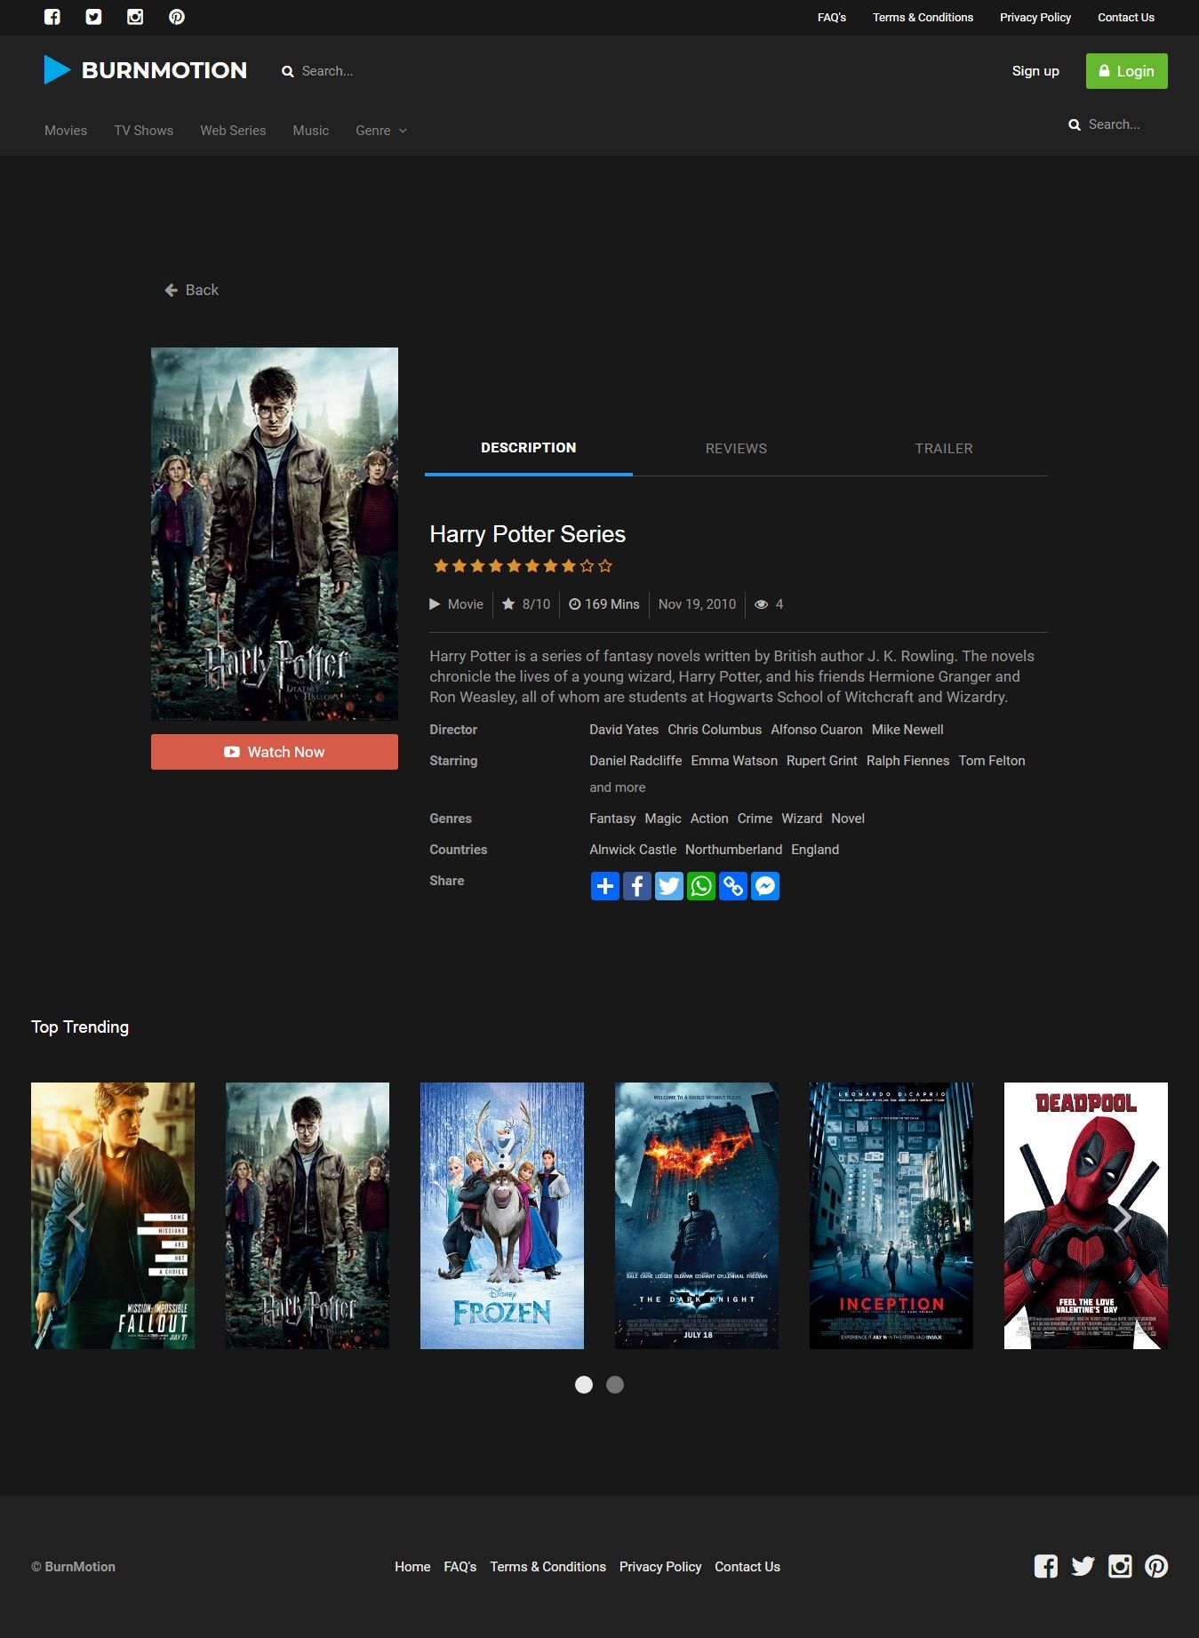Open the Web Series menu item
Viewport: 1199px width, 1638px height.
click(233, 131)
